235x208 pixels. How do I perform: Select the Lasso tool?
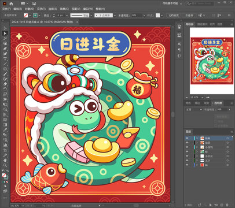point(5,44)
